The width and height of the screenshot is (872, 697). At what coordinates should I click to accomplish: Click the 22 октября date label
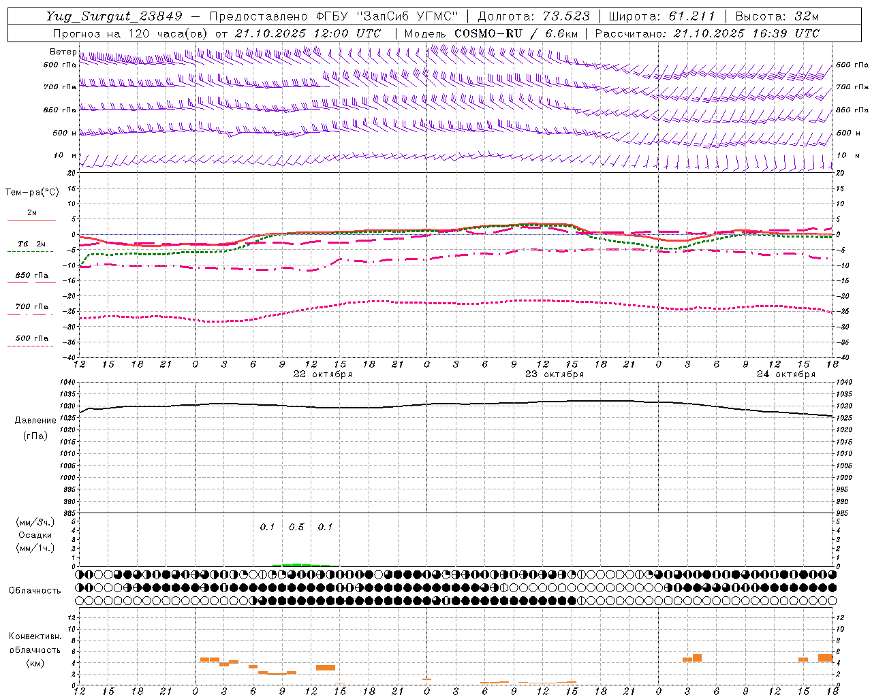point(323,374)
